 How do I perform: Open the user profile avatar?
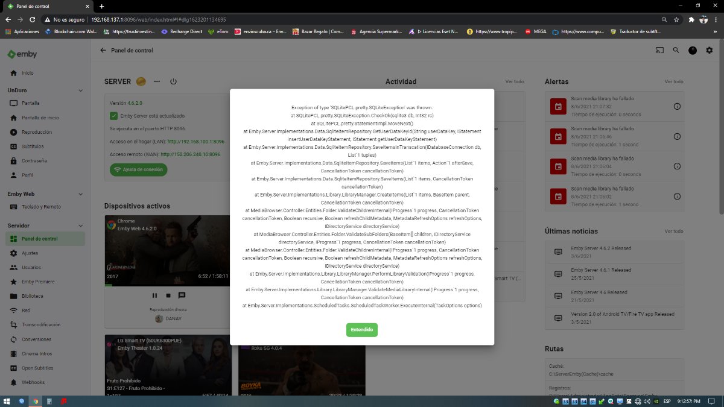693,51
